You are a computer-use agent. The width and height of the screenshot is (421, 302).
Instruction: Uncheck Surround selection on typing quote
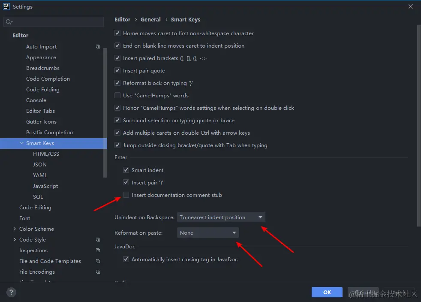(x=117, y=120)
